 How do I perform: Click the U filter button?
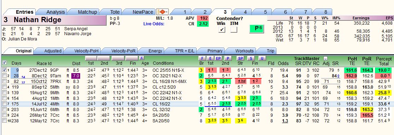262,58
